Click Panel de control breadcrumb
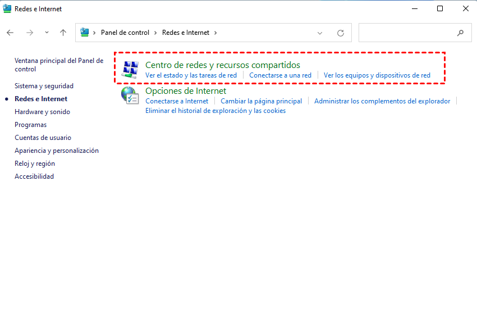Viewport: 477px width, 331px height. coord(125,33)
